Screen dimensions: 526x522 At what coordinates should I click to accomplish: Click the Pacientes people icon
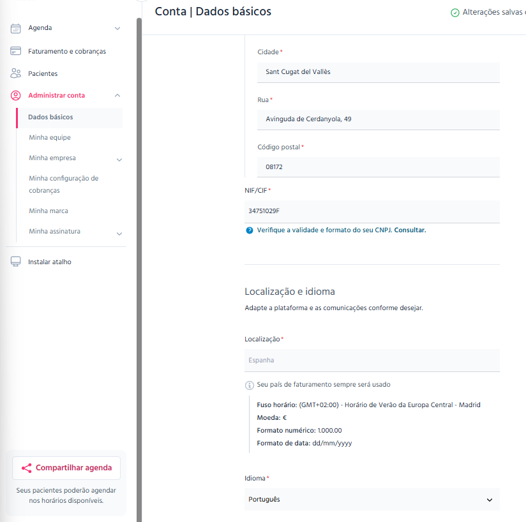pos(15,73)
